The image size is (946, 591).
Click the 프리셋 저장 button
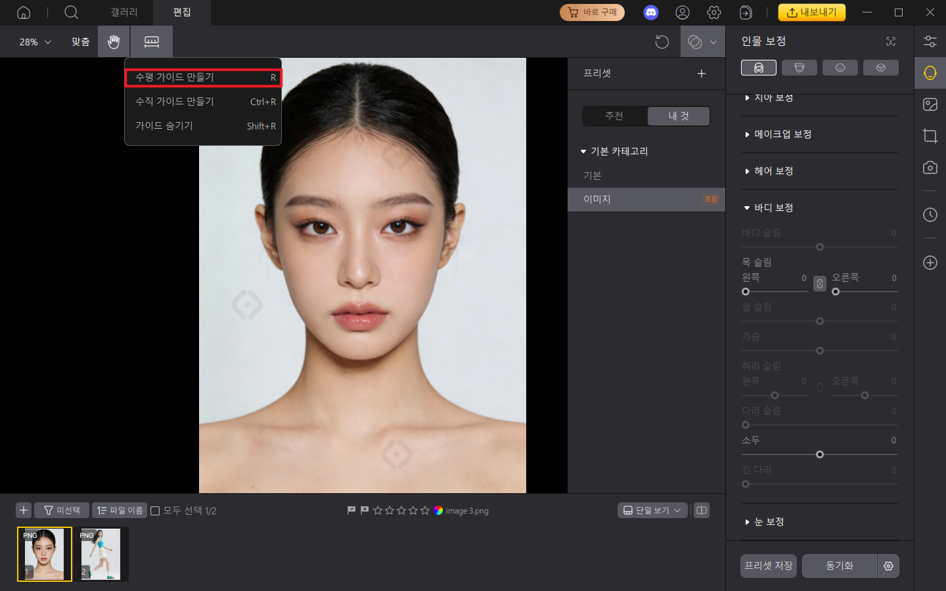click(768, 565)
